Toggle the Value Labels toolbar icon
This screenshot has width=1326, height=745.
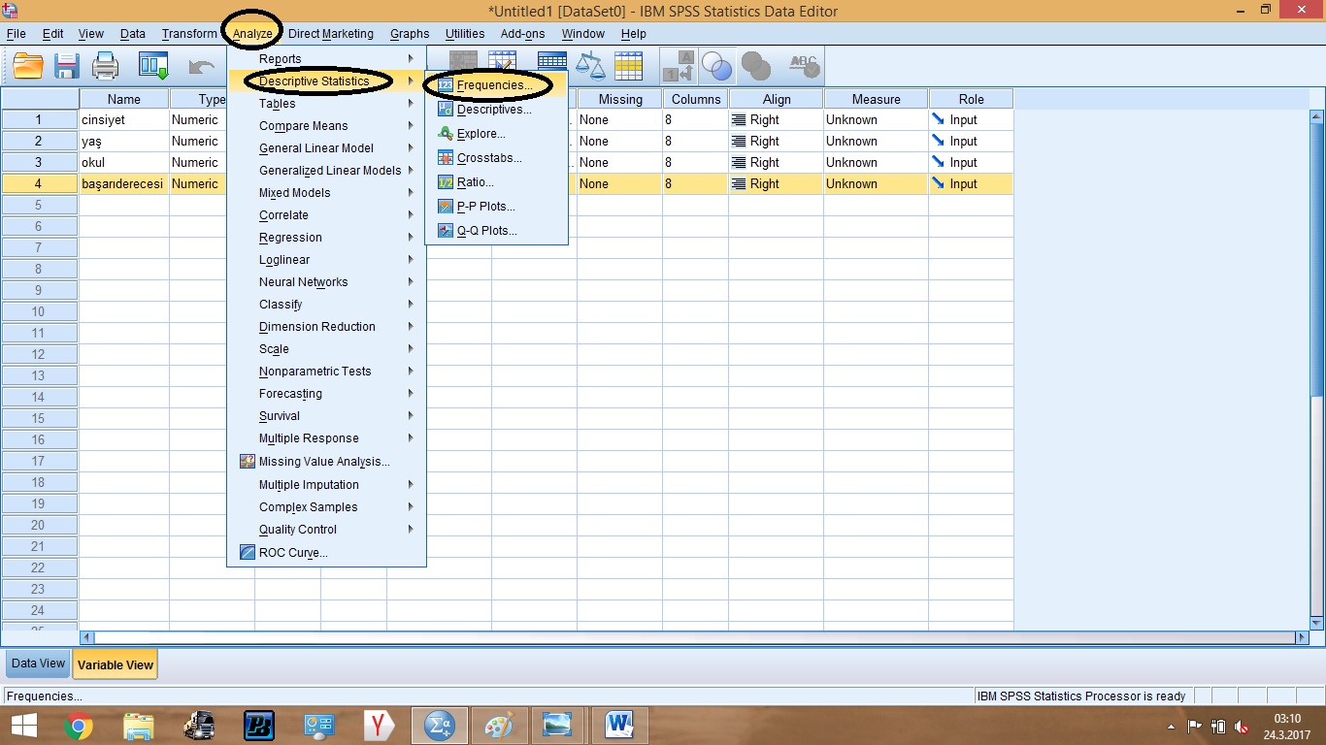pyautogui.click(x=680, y=65)
